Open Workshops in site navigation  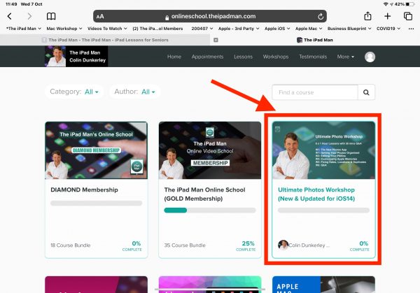click(276, 57)
